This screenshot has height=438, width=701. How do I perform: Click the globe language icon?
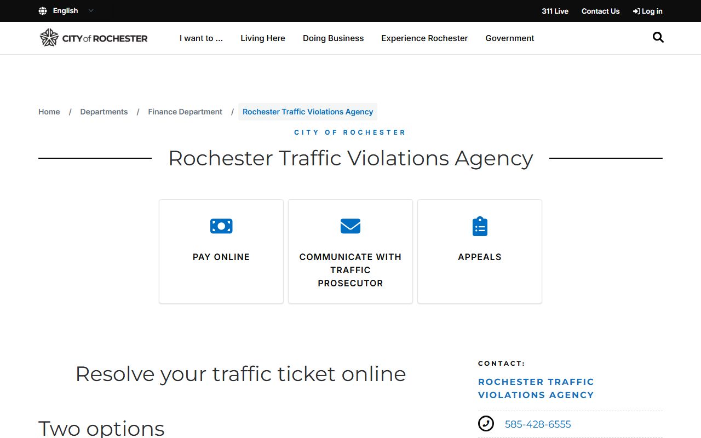(43, 11)
